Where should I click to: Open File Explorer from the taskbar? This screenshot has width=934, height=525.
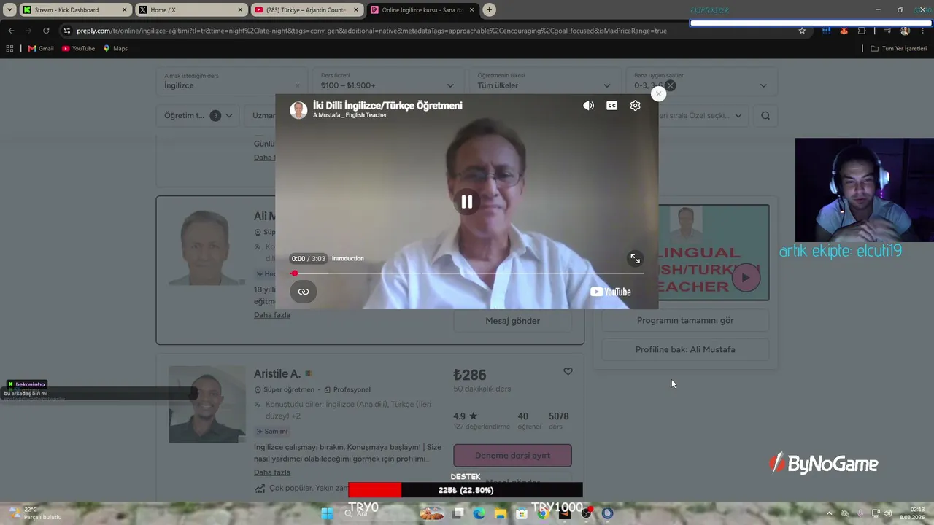[x=500, y=513]
